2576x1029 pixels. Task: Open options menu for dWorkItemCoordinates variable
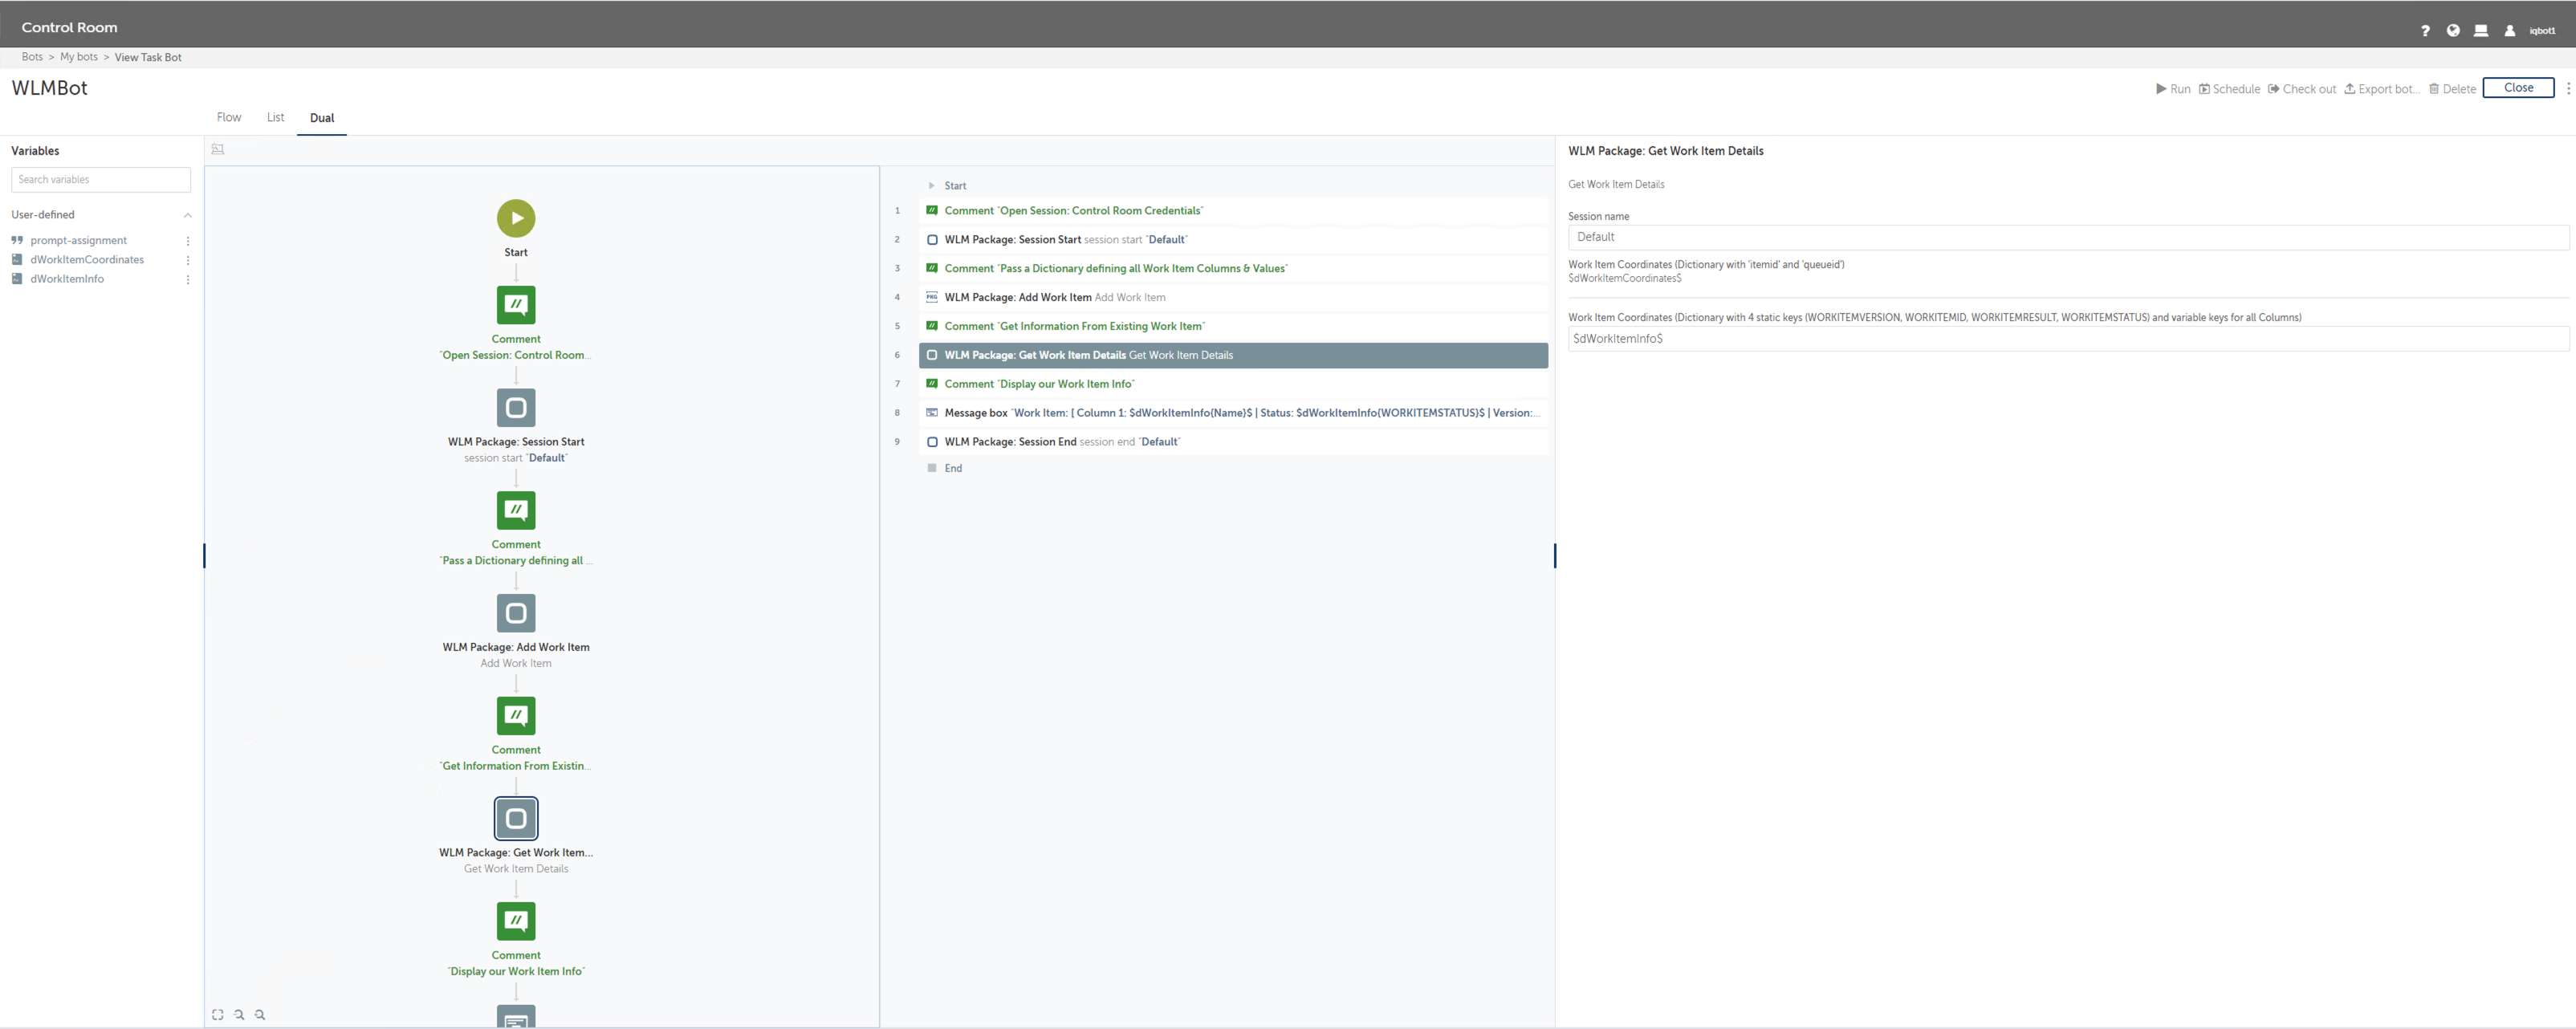pos(187,260)
